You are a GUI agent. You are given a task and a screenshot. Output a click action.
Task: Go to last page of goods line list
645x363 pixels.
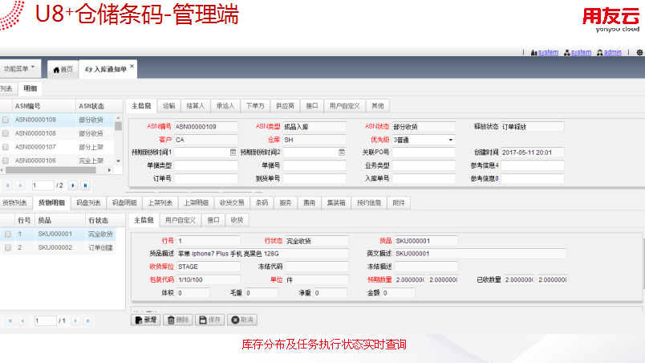coord(87,320)
